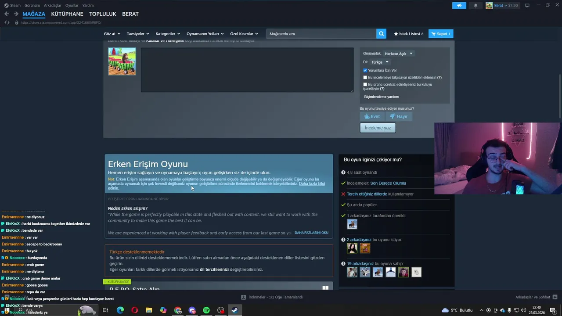Check the ücretsiz edindiyseniz checkbox

pyautogui.click(x=365, y=84)
